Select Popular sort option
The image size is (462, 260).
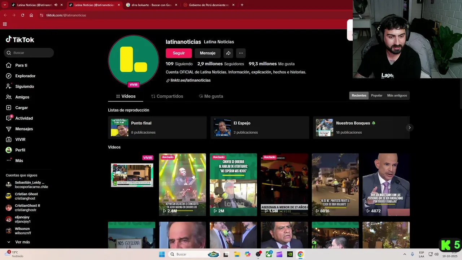[376, 95]
